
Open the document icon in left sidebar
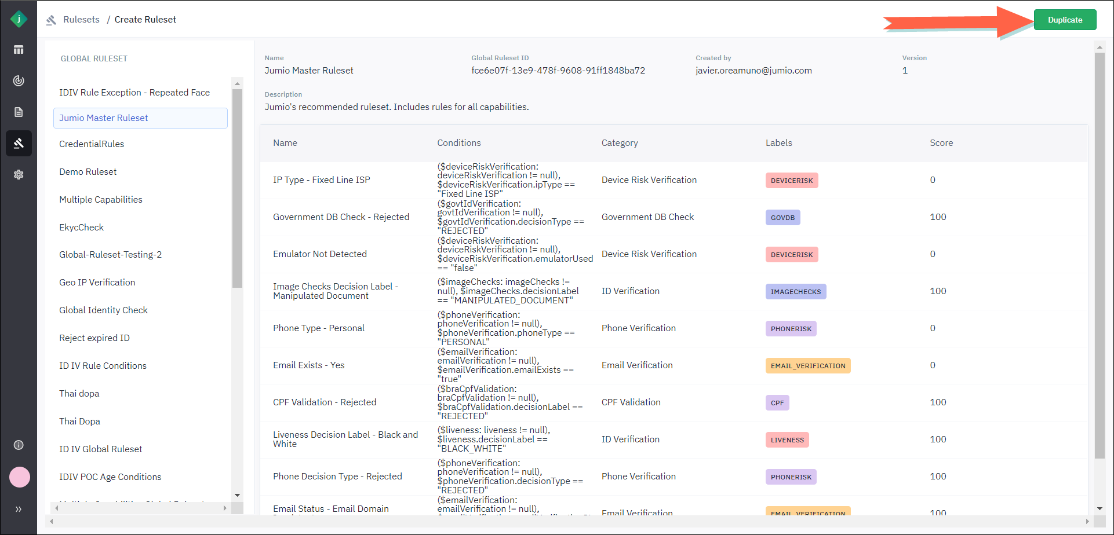pos(19,112)
